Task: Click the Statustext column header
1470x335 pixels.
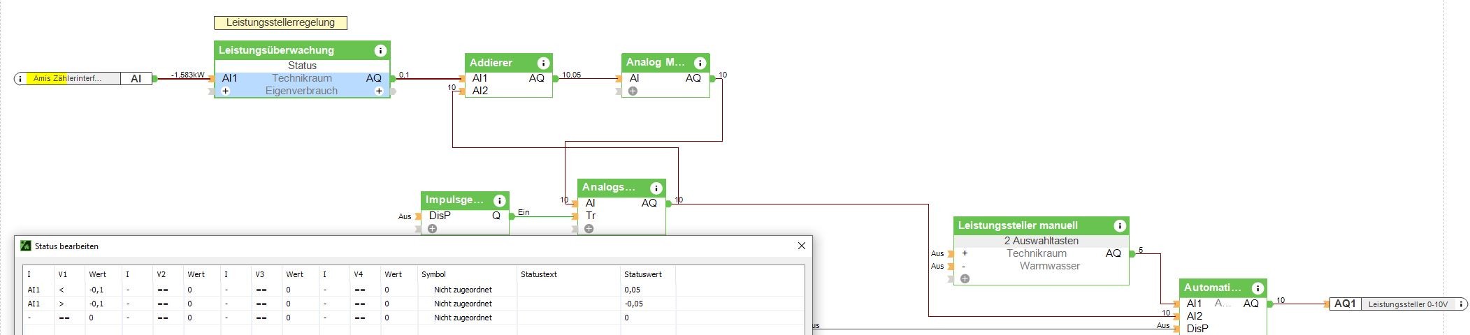Action: coord(539,274)
